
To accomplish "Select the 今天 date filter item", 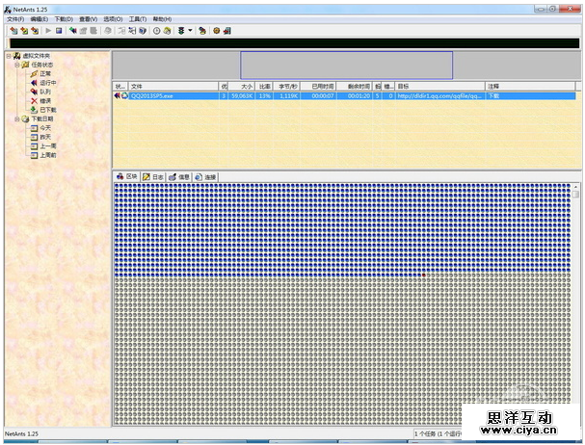I will 44,127.
